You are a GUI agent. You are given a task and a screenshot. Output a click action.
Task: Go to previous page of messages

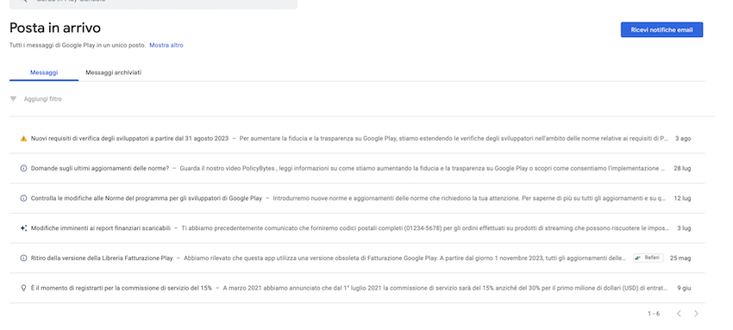[679, 314]
